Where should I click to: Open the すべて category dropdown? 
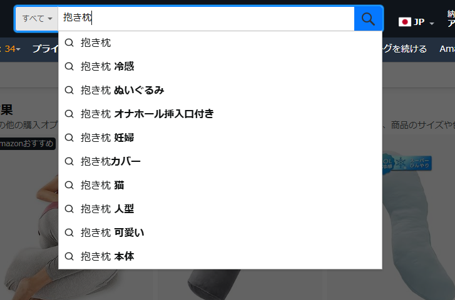point(37,19)
